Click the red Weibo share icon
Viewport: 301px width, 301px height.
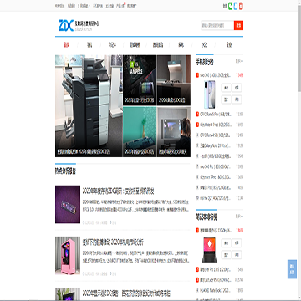241,6
